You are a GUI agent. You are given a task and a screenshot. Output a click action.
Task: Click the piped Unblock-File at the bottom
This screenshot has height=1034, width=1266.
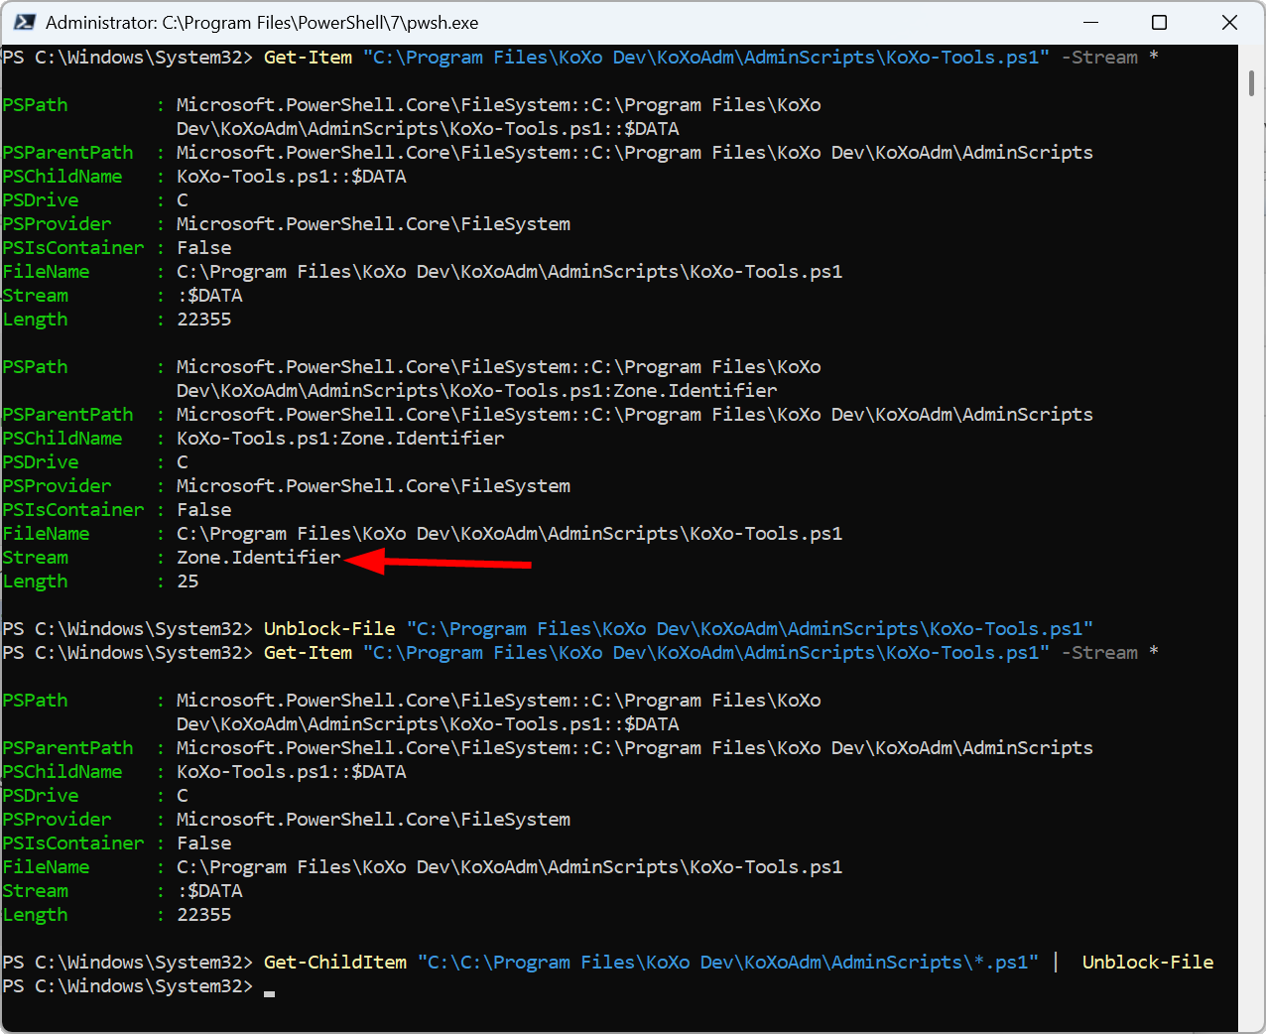pyautogui.click(x=1148, y=962)
